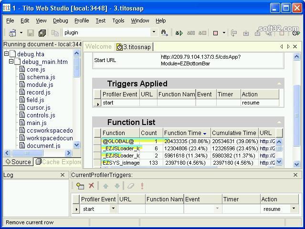The width and height of the screenshot is (305, 229).
Task: Click the binoculars Find icon
Action: tap(164, 32)
